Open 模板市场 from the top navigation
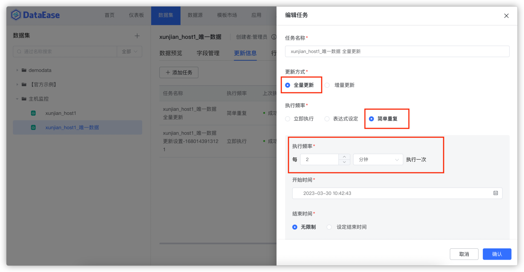This screenshot has width=524, height=272. (227, 15)
